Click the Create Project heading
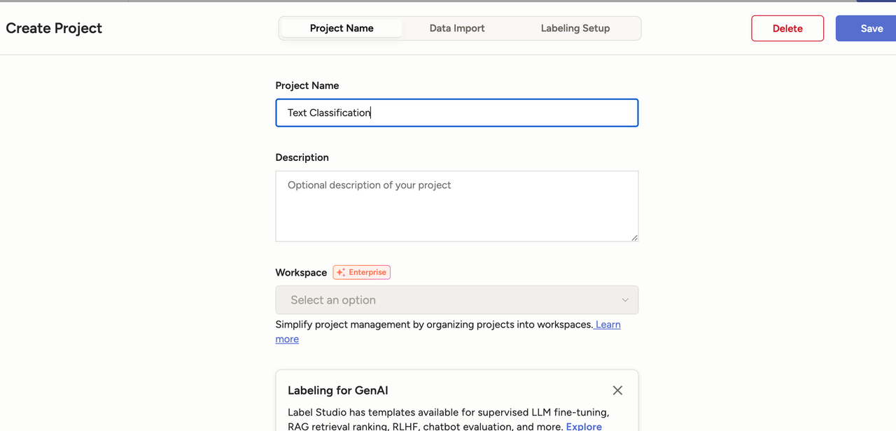Image resolution: width=896 pixels, height=431 pixels. pyautogui.click(x=54, y=28)
